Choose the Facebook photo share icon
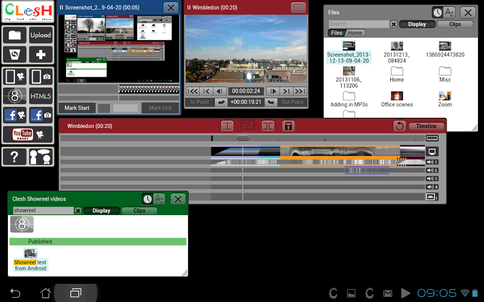This screenshot has width=484, height=302. (41, 115)
